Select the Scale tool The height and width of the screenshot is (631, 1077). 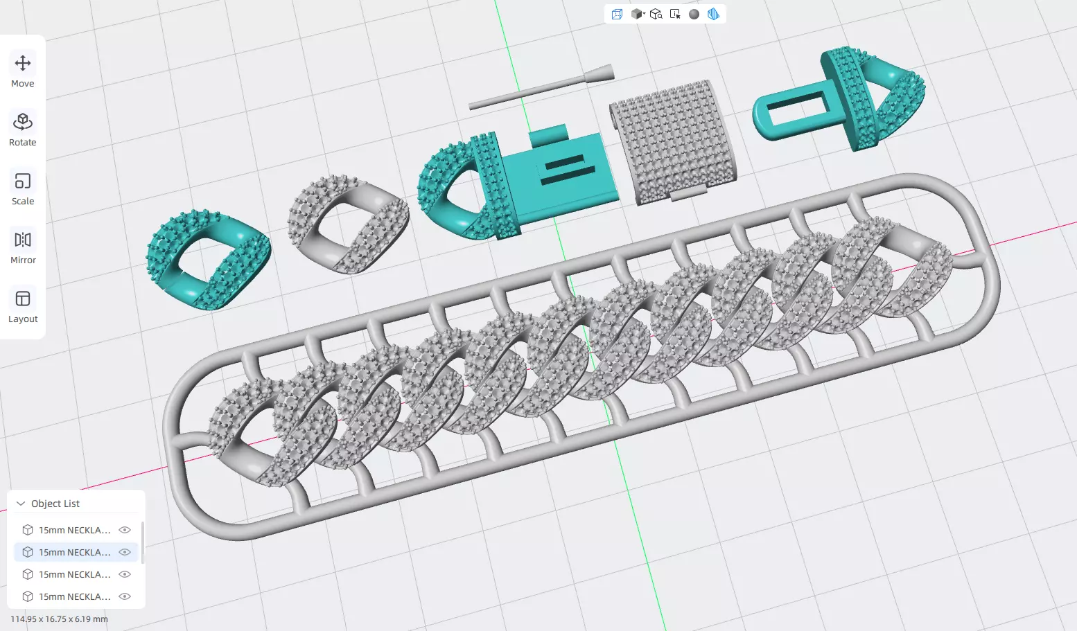pos(23,188)
